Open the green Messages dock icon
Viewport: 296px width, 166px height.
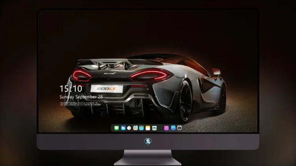116,128
